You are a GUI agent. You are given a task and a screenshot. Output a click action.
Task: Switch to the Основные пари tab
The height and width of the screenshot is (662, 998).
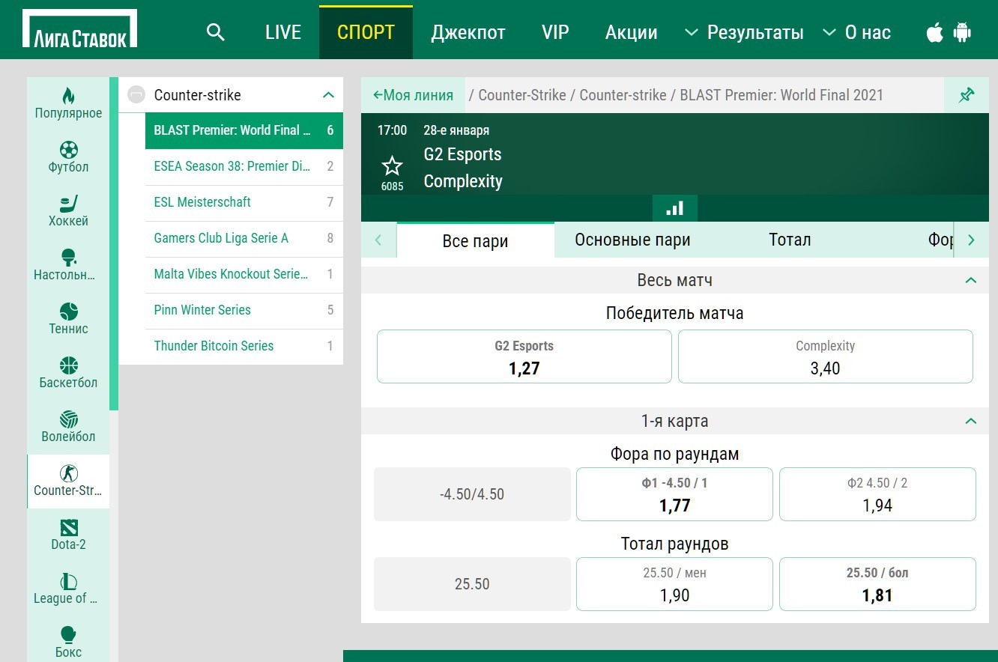pos(632,240)
